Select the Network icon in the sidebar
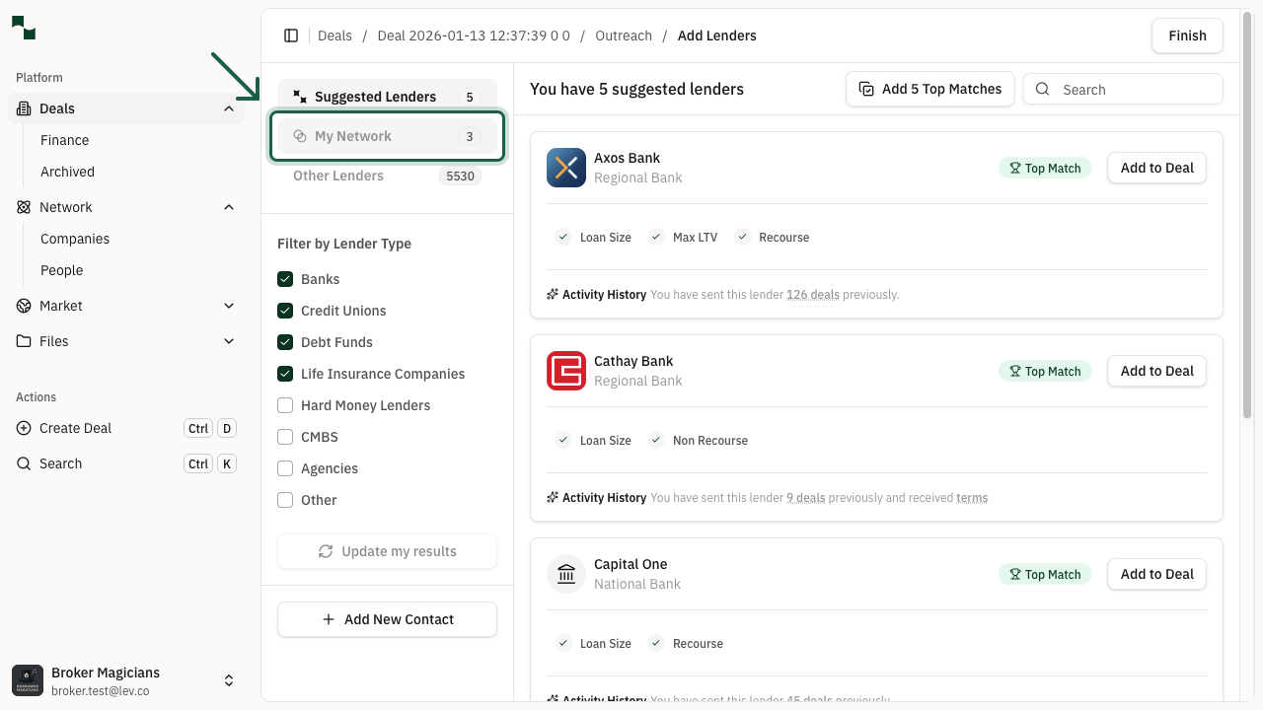This screenshot has height=710, width=1263. click(22, 207)
